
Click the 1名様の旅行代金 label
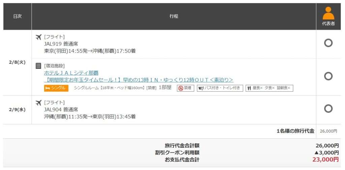295,131
